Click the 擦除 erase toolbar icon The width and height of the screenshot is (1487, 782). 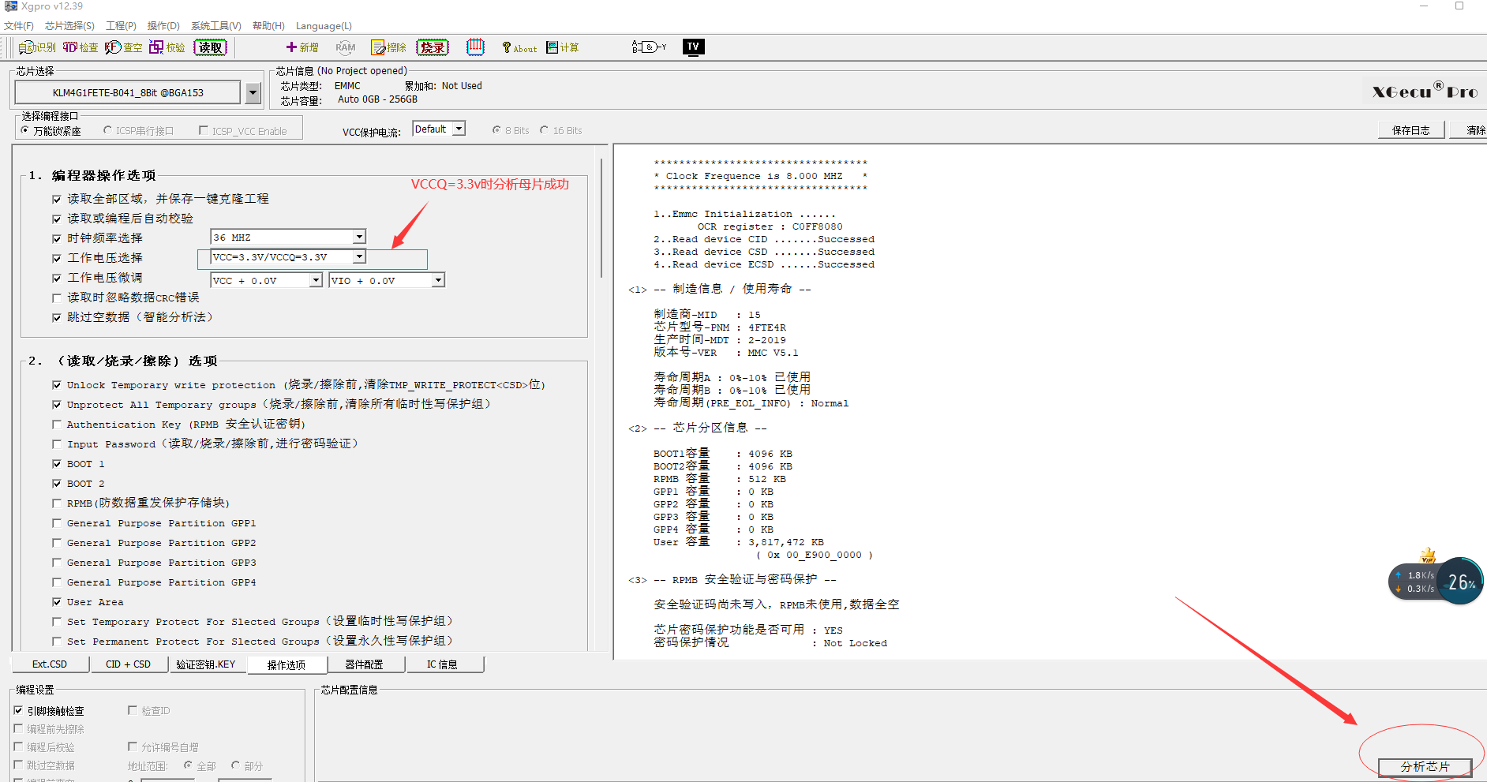[x=388, y=47]
